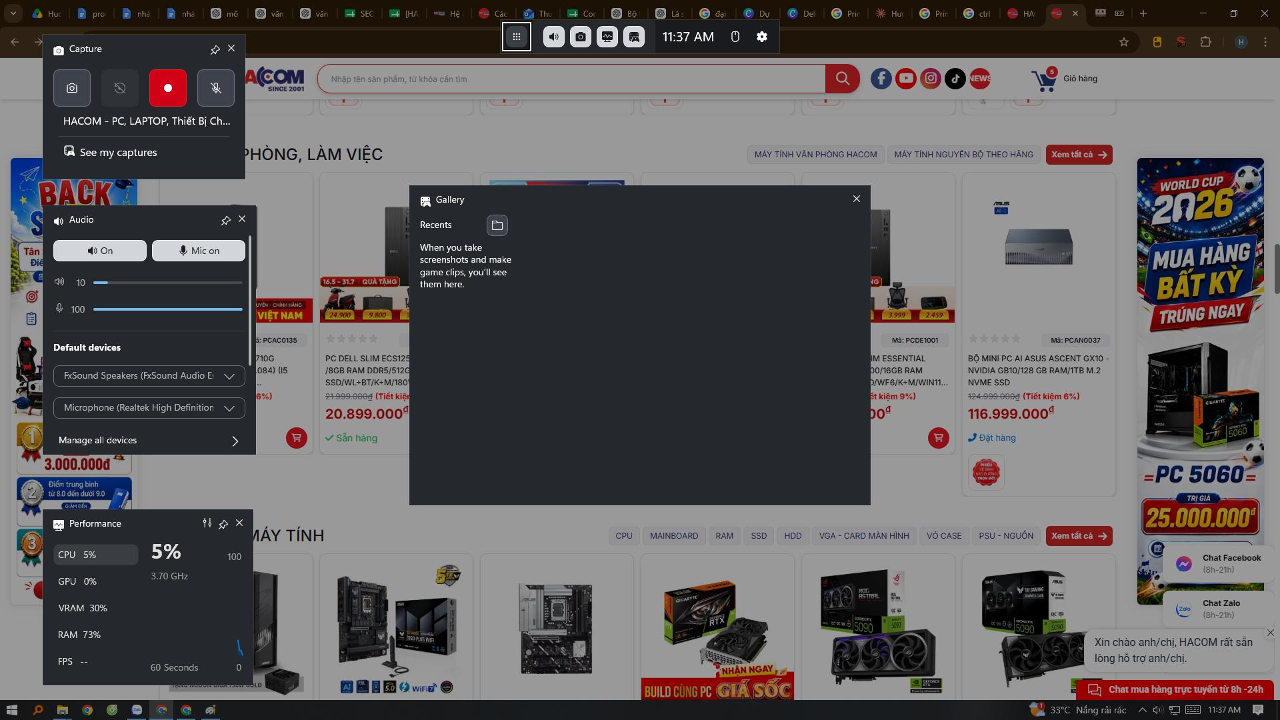This screenshot has width=1280, height=720.
Task: Open taskbar search magnifier
Action: click(x=38, y=710)
